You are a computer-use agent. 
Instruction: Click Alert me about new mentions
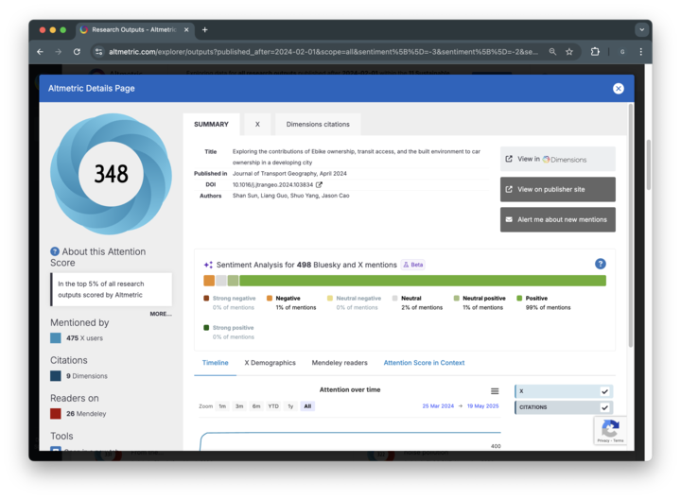pos(557,219)
